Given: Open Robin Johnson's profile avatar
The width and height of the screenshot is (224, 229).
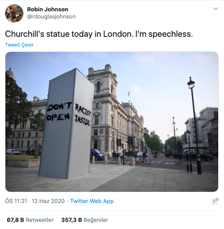Looking at the screenshot, I should (14, 13).
